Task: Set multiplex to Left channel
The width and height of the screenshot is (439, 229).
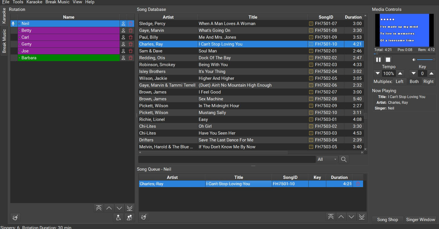Action: (x=399, y=82)
